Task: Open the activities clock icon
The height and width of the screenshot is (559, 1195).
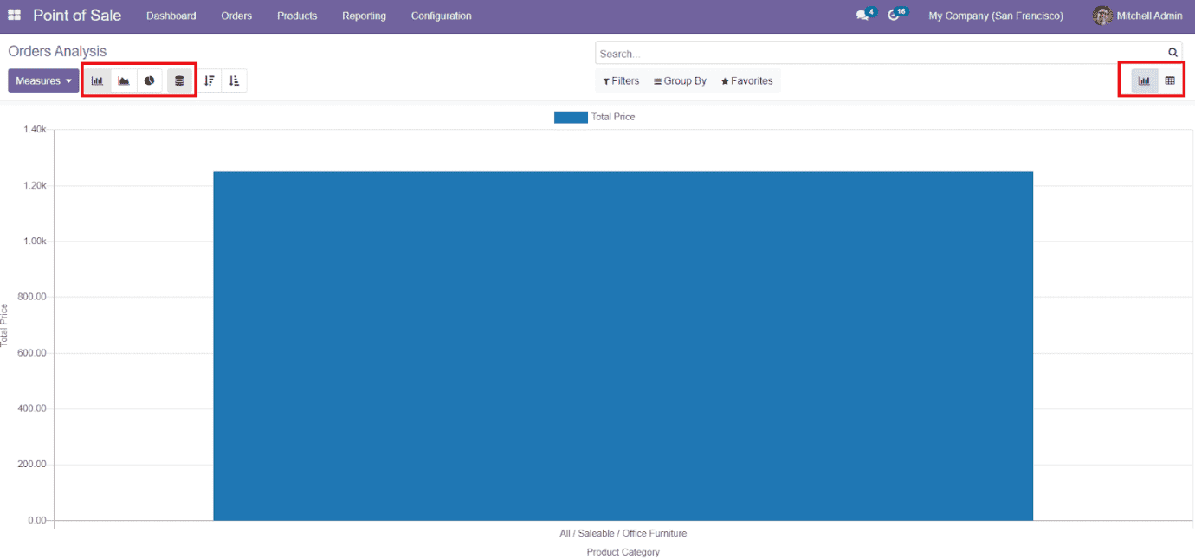Action: click(893, 14)
